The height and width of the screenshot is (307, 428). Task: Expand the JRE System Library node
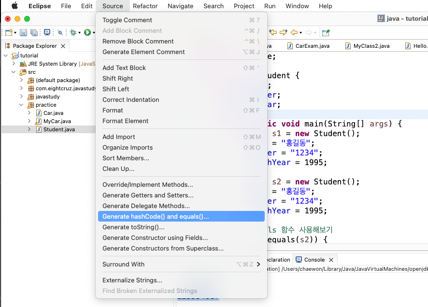[x=14, y=64]
